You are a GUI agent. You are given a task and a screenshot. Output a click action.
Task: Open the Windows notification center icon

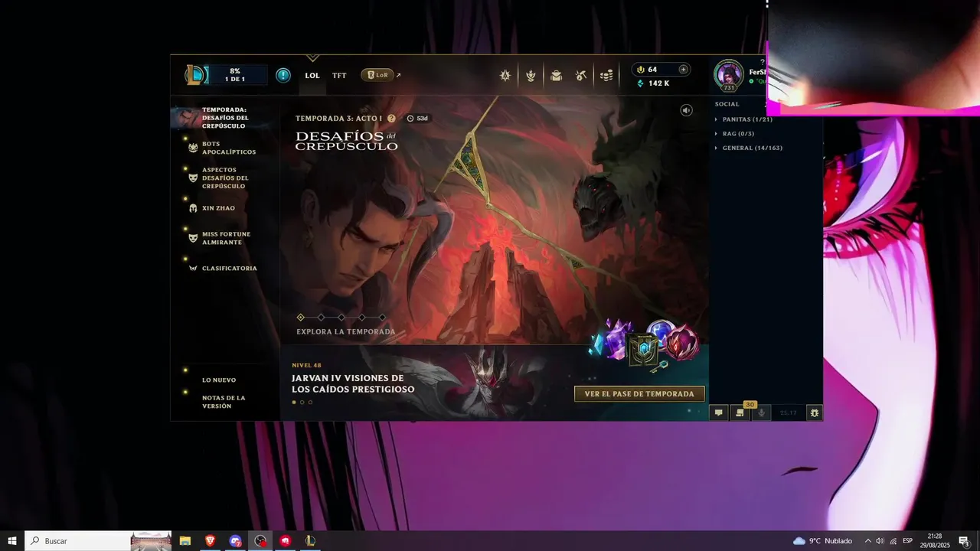pos(964,541)
